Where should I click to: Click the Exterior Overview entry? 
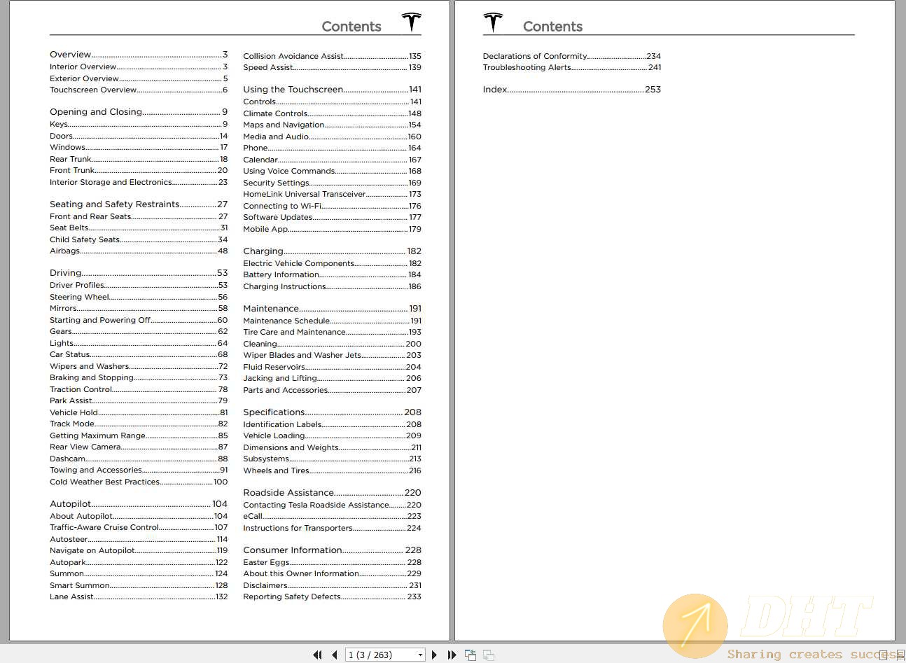(139, 78)
